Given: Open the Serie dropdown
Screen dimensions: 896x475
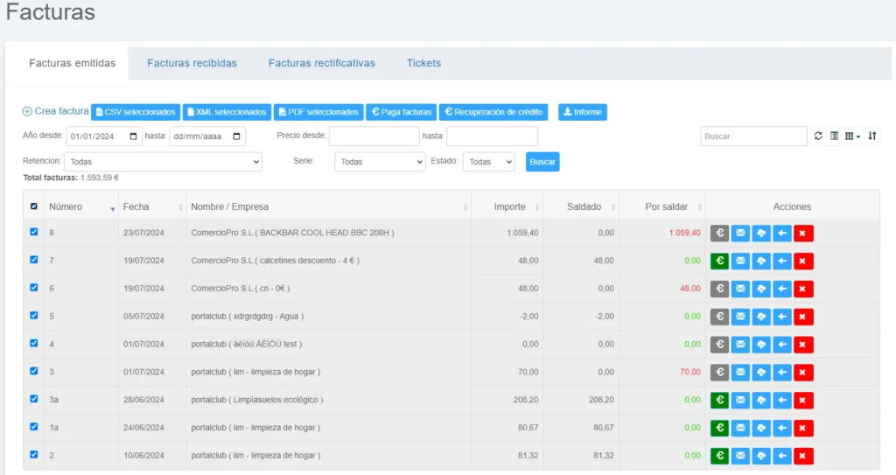Looking at the screenshot, I should point(380,162).
